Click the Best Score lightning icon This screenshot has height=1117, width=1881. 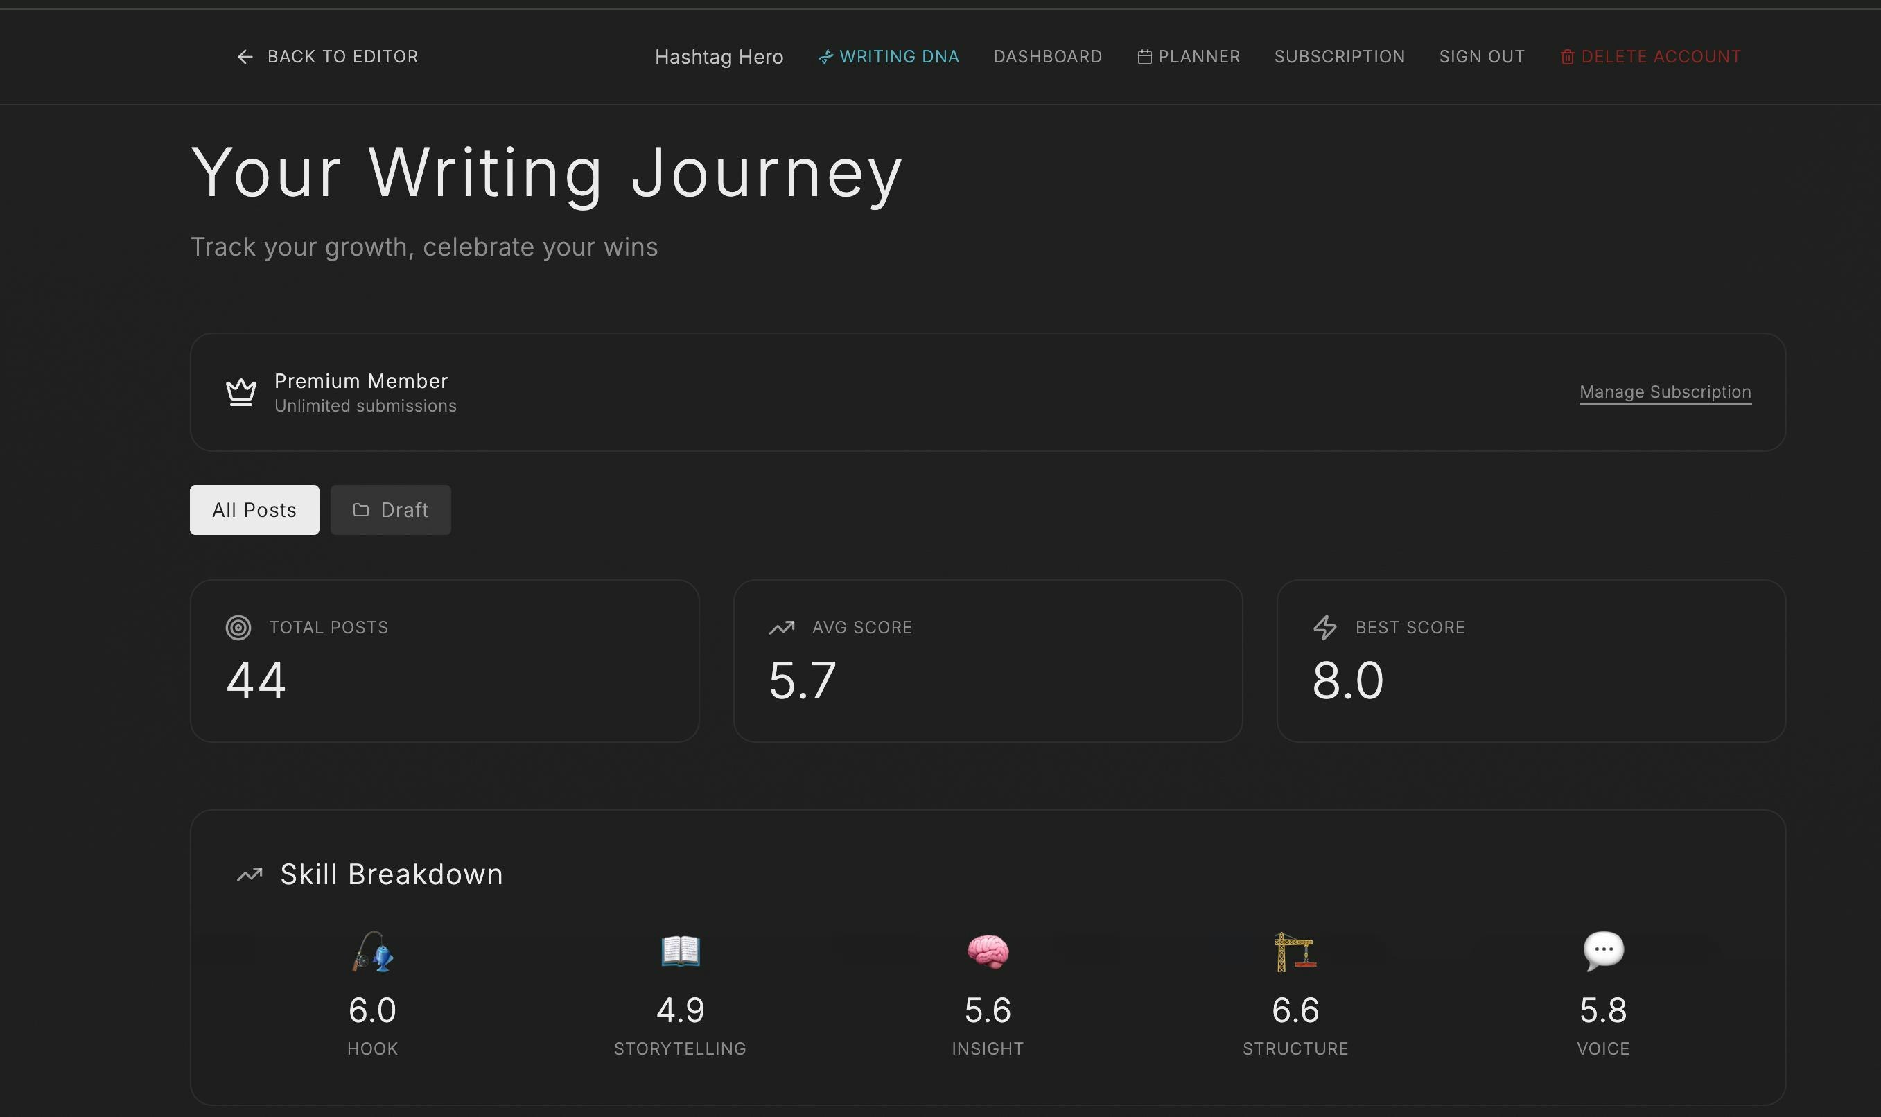click(x=1324, y=628)
